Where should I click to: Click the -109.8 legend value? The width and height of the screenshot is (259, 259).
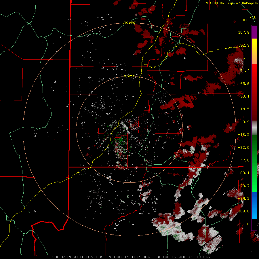[243, 211]
